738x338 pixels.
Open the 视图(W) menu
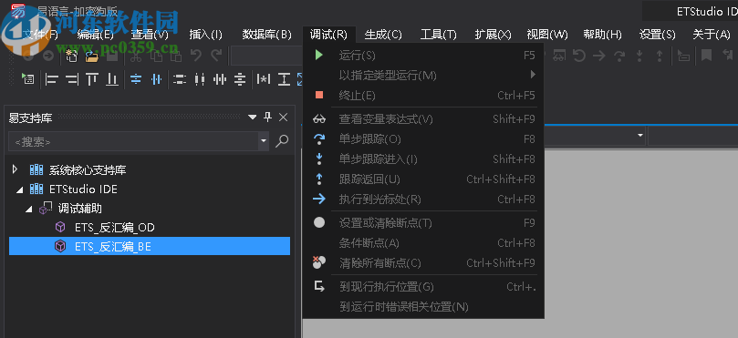[547, 35]
